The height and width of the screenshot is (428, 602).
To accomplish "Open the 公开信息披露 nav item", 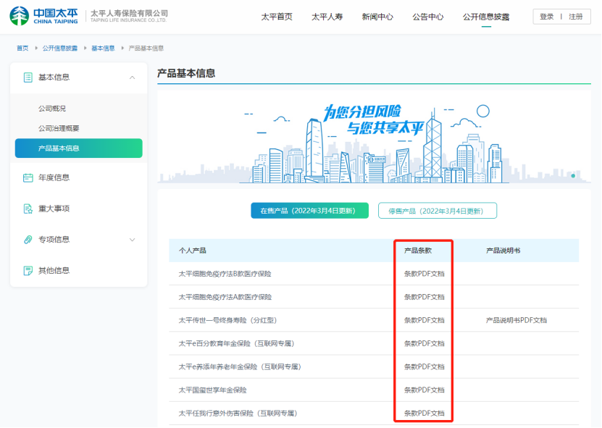I will tap(486, 17).
